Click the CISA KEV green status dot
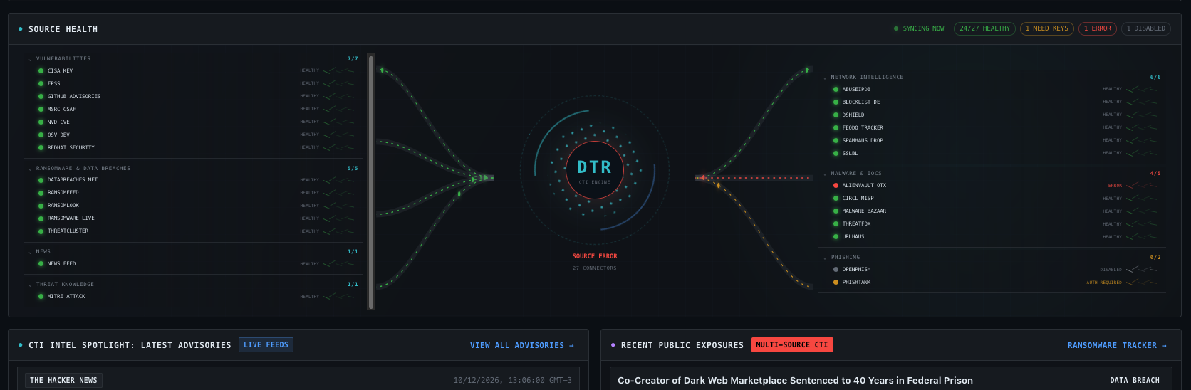The width and height of the screenshot is (1191, 390). (41, 71)
